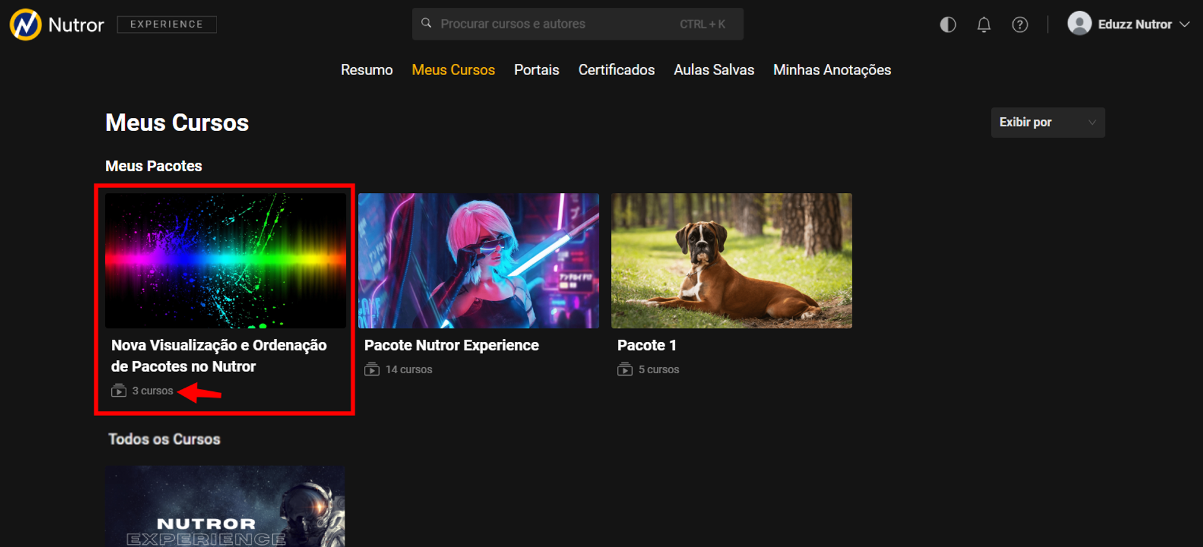Click the Pacote 1 title

pyautogui.click(x=647, y=346)
